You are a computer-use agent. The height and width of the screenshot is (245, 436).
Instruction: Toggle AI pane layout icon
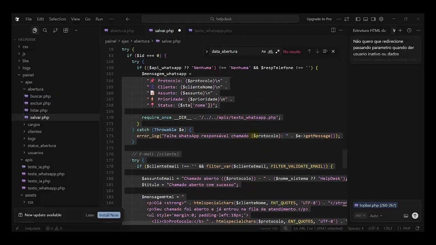tap(373, 19)
